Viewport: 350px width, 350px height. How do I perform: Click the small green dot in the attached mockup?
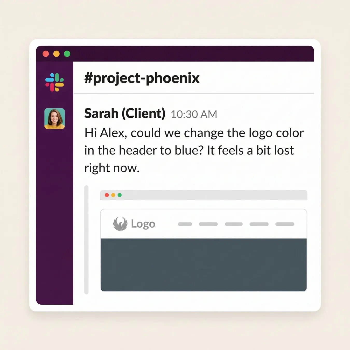120,195
